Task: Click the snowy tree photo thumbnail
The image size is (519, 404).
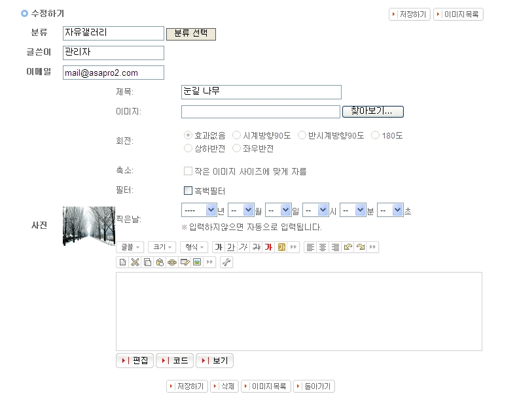Action: pos(89,226)
